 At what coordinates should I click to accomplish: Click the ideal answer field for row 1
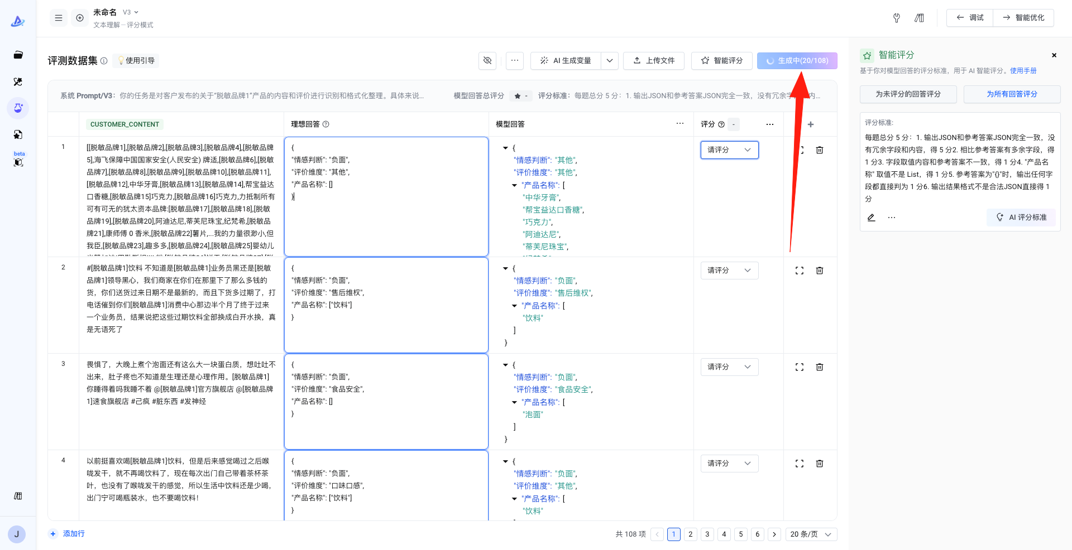(386, 197)
